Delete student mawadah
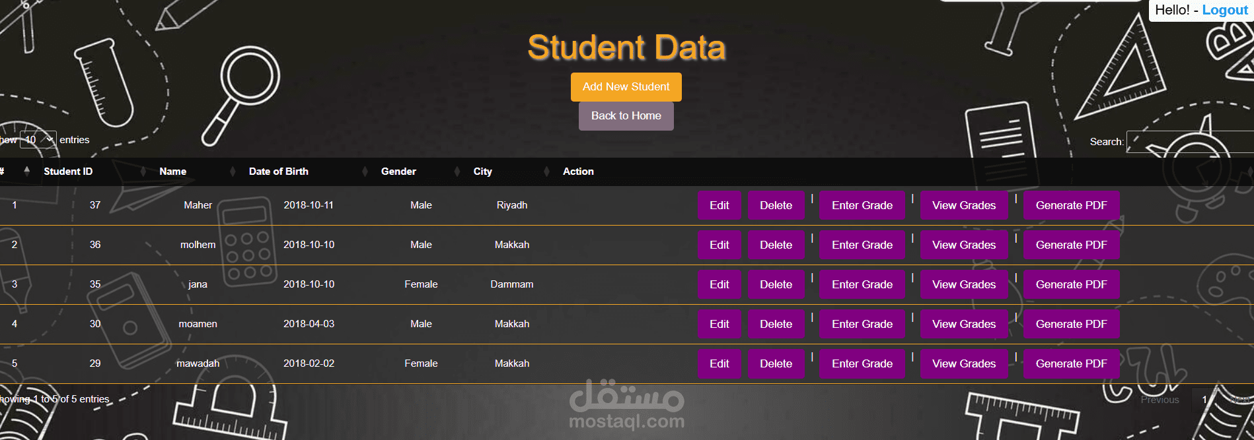 pyautogui.click(x=776, y=364)
